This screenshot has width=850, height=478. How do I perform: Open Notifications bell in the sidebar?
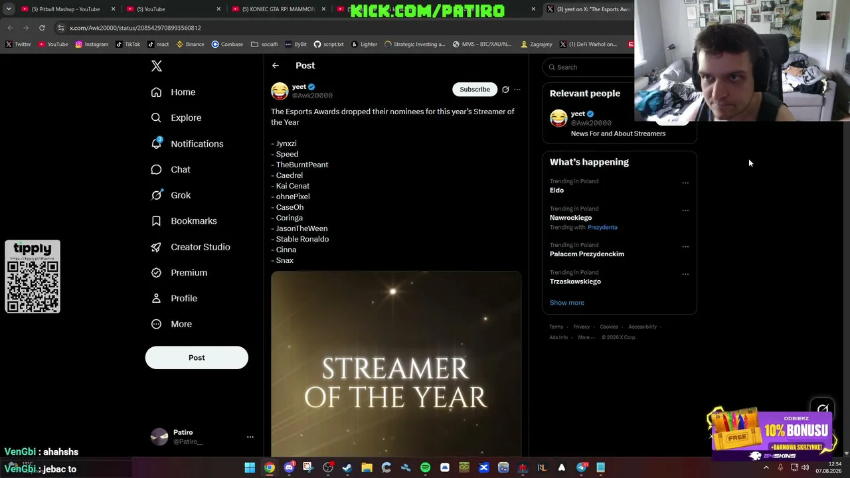[x=156, y=143]
